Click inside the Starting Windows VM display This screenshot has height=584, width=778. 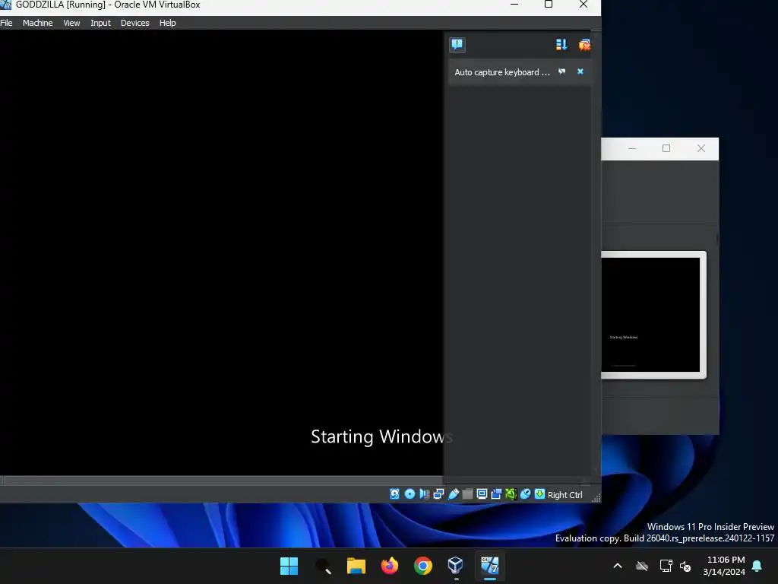[x=221, y=252]
